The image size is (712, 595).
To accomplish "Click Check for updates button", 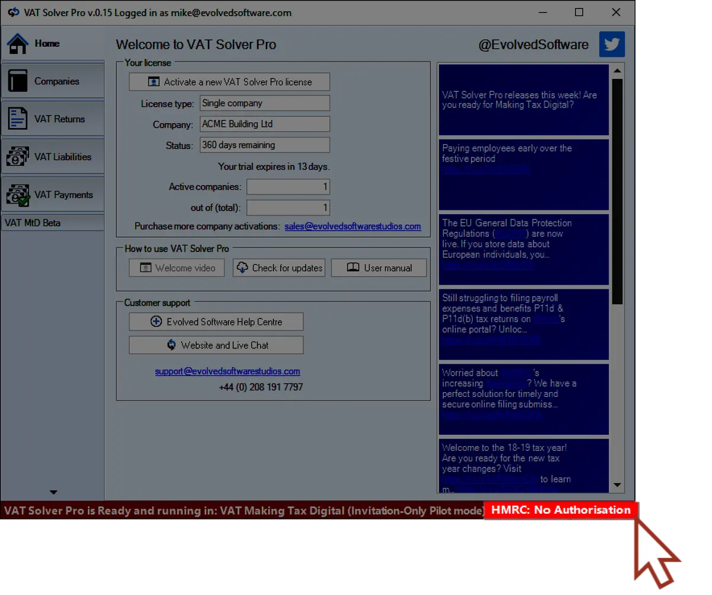I will [x=279, y=268].
